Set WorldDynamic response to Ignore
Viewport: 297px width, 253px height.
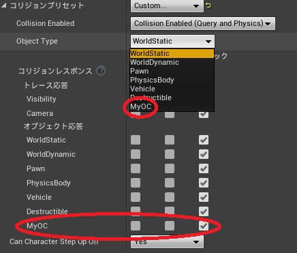(136, 154)
